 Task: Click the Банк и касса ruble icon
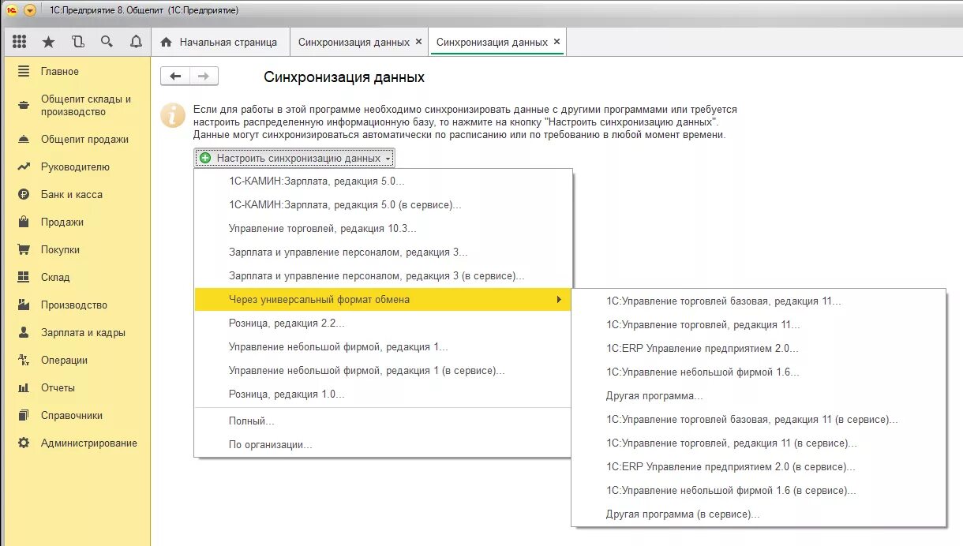24,194
